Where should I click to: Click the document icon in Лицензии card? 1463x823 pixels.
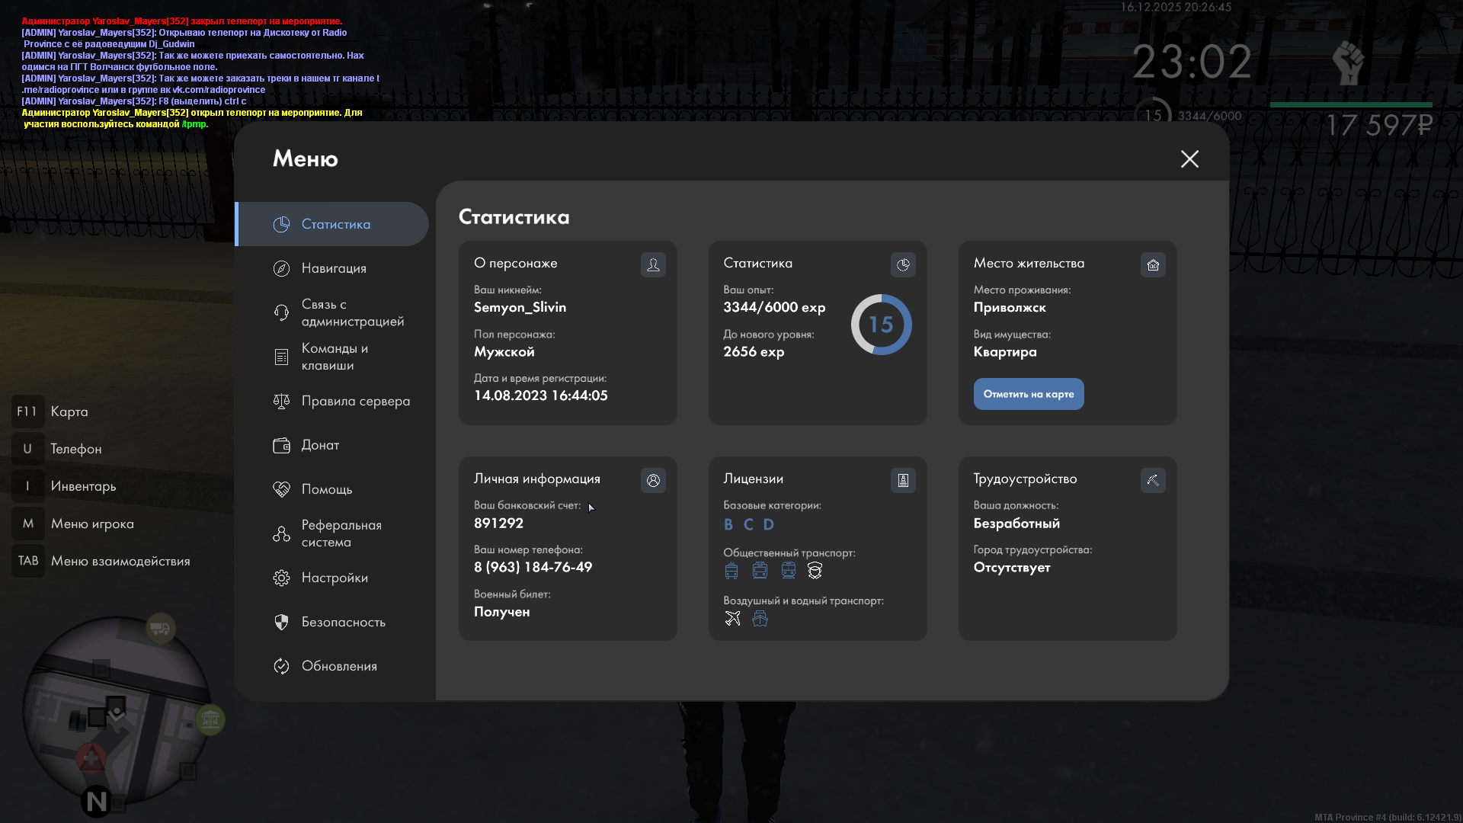coord(903,480)
